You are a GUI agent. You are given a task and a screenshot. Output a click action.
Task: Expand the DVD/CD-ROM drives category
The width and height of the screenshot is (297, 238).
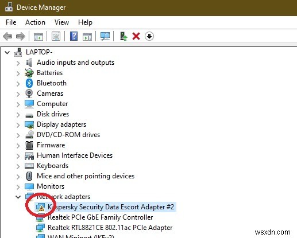point(18,135)
